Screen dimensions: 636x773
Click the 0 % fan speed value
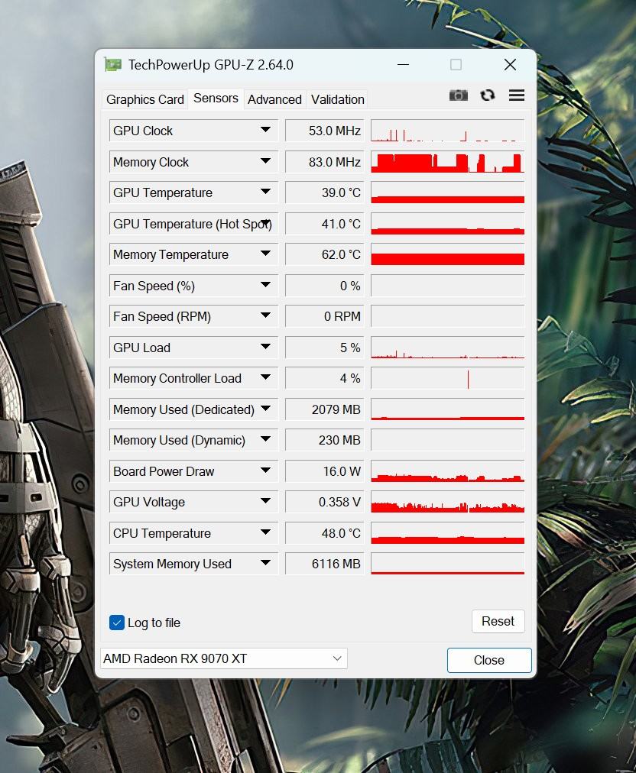pos(325,286)
